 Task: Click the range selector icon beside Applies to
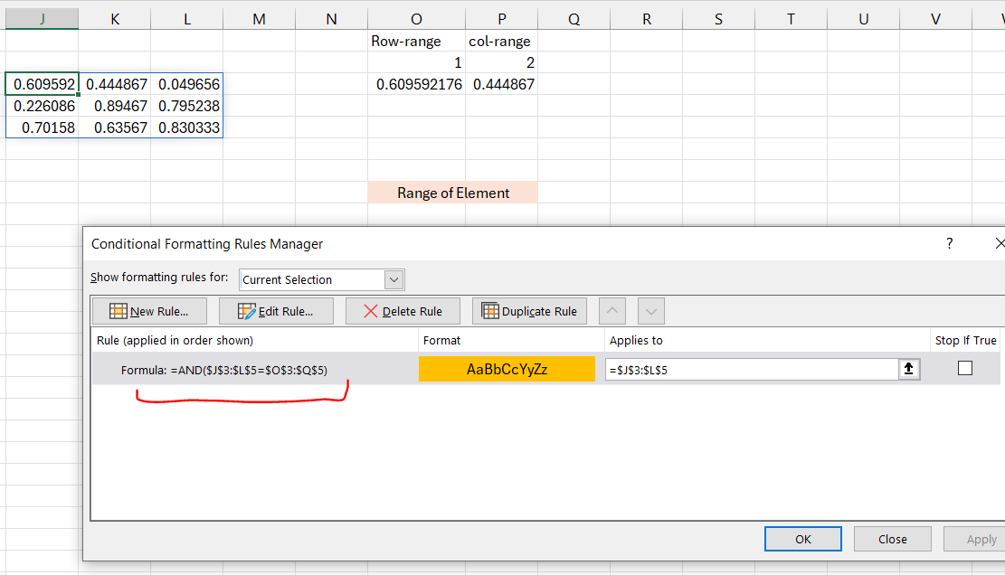click(909, 368)
